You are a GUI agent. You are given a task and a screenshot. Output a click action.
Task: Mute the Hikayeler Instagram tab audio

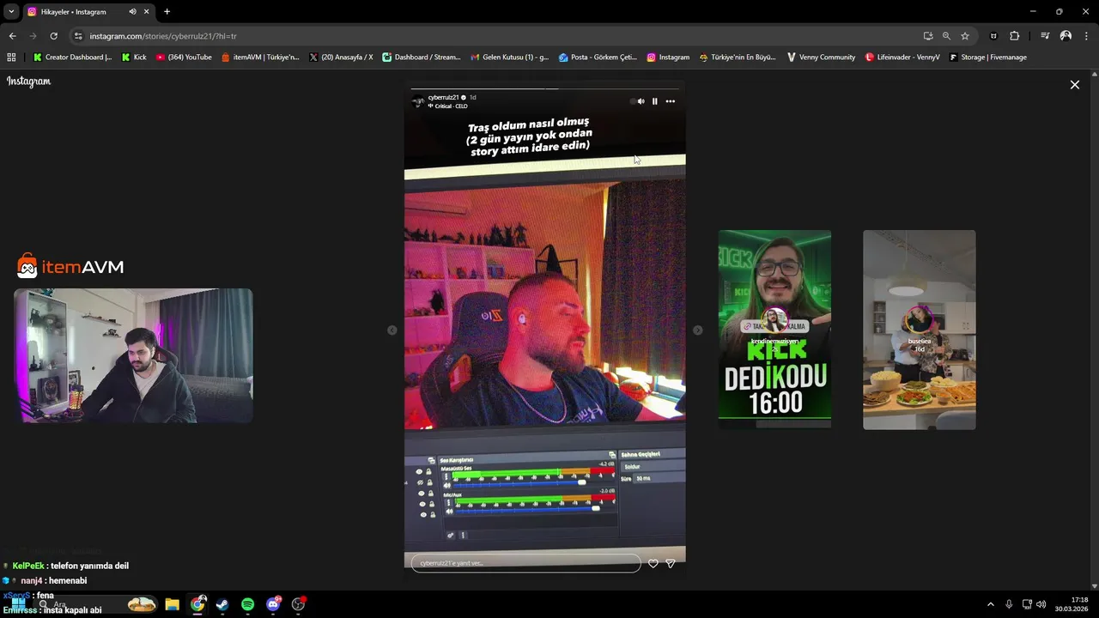(x=132, y=12)
